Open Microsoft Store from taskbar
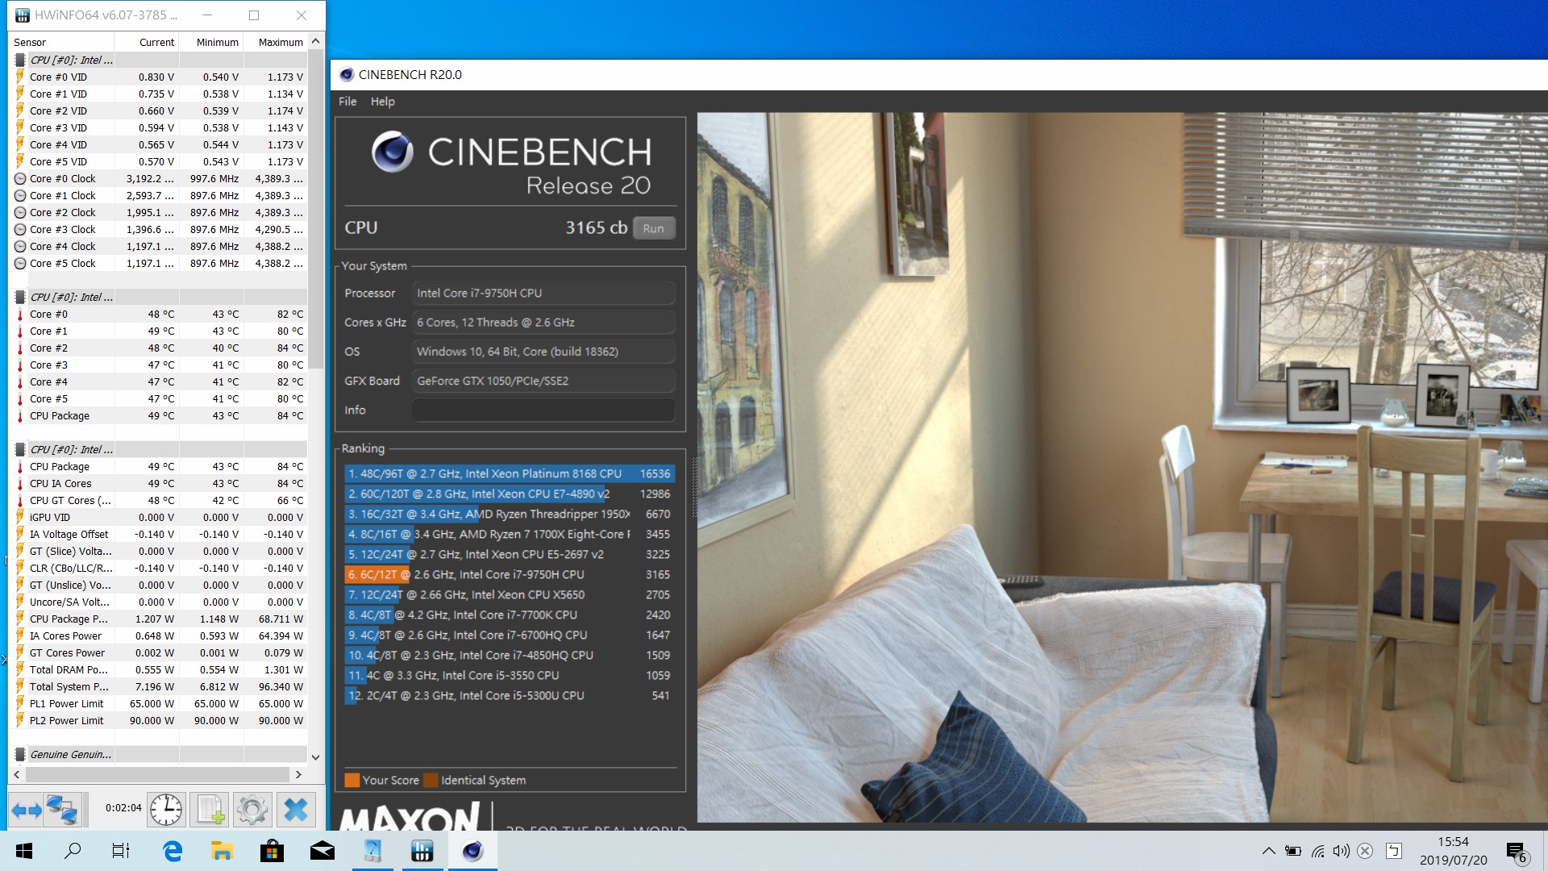Screen dimensions: 1548x871 coord(272,851)
